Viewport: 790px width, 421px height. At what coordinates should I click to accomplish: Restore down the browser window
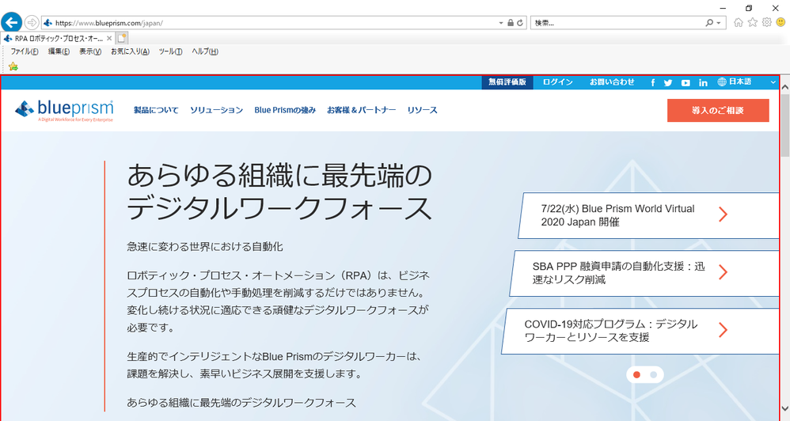tap(749, 8)
